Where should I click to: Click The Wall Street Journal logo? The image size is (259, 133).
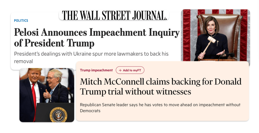[x=114, y=16]
